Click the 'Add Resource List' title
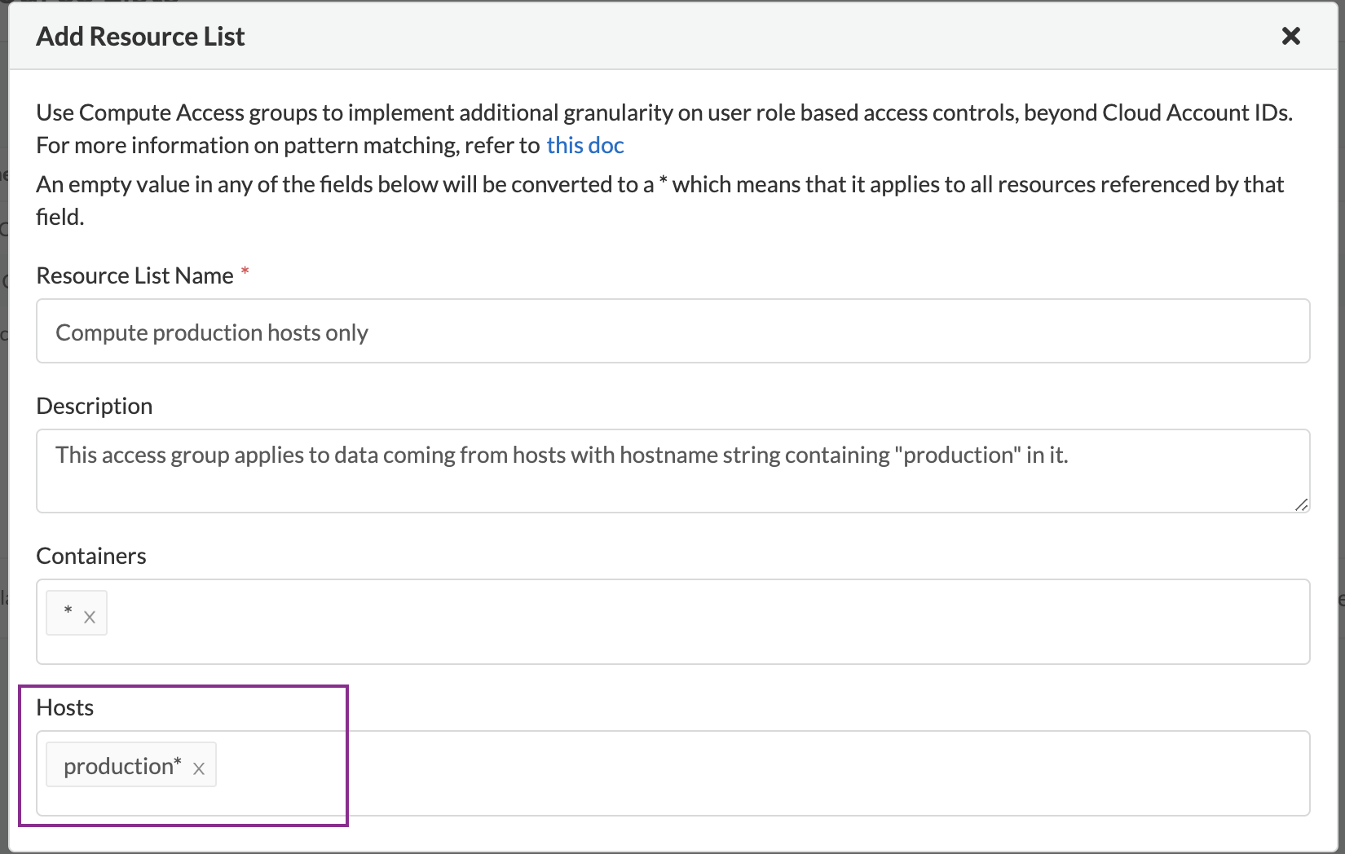 [140, 37]
